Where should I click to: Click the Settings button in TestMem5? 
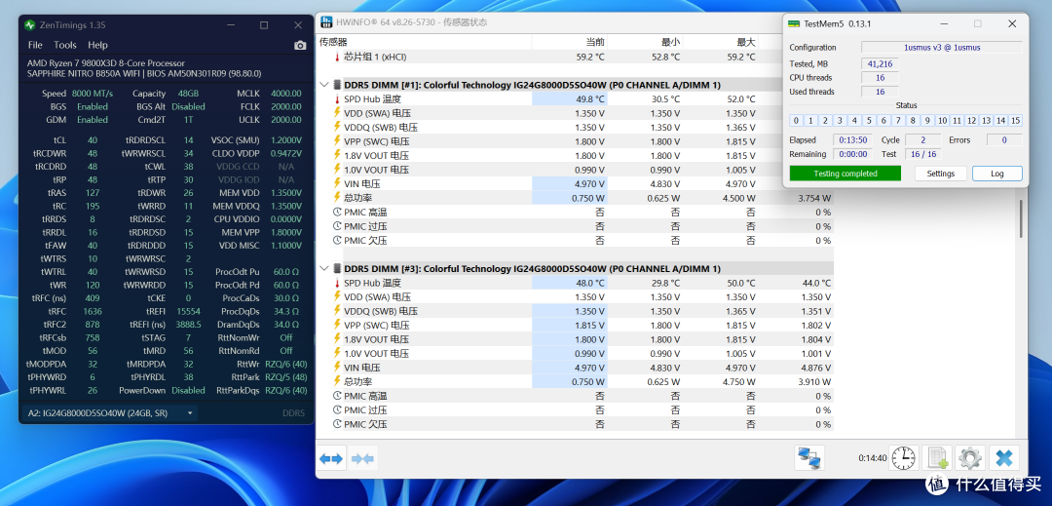pos(941,174)
